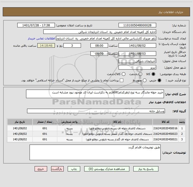
Task: Click product code 2162410020450023
Action: pyautogui.click(x=165, y=134)
